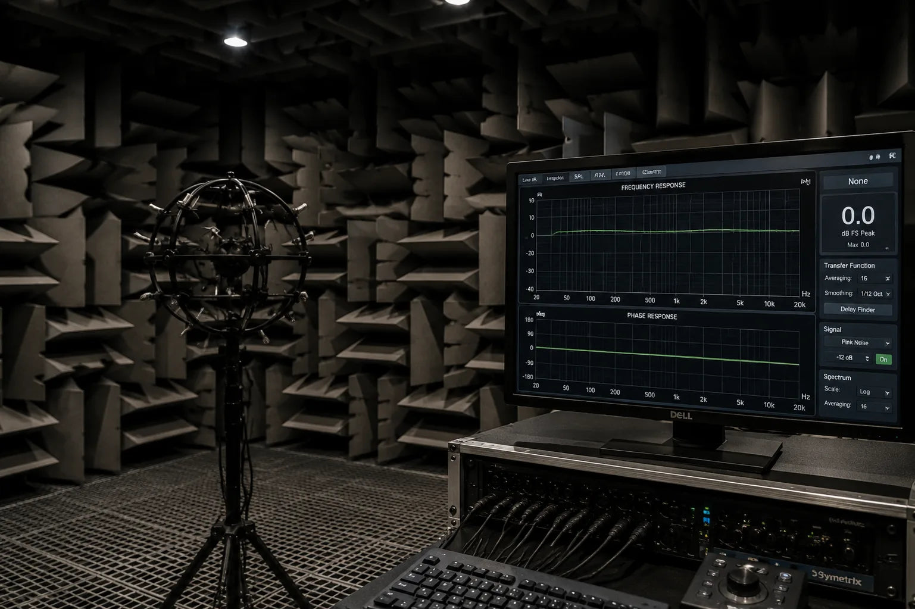The width and height of the screenshot is (915, 609).
Task: Open Transfer Function Averaging dropdown
Action: (875, 279)
